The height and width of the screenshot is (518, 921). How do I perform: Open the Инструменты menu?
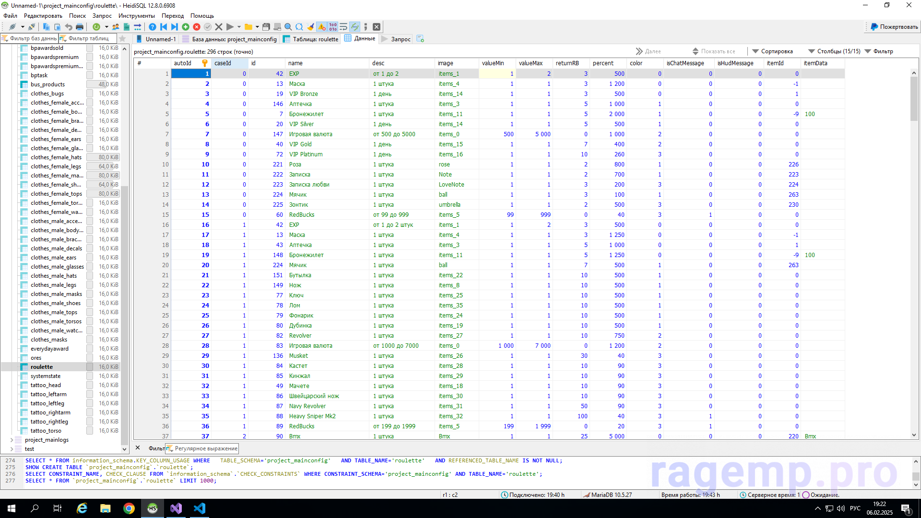pyautogui.click(x=136, y=16)
